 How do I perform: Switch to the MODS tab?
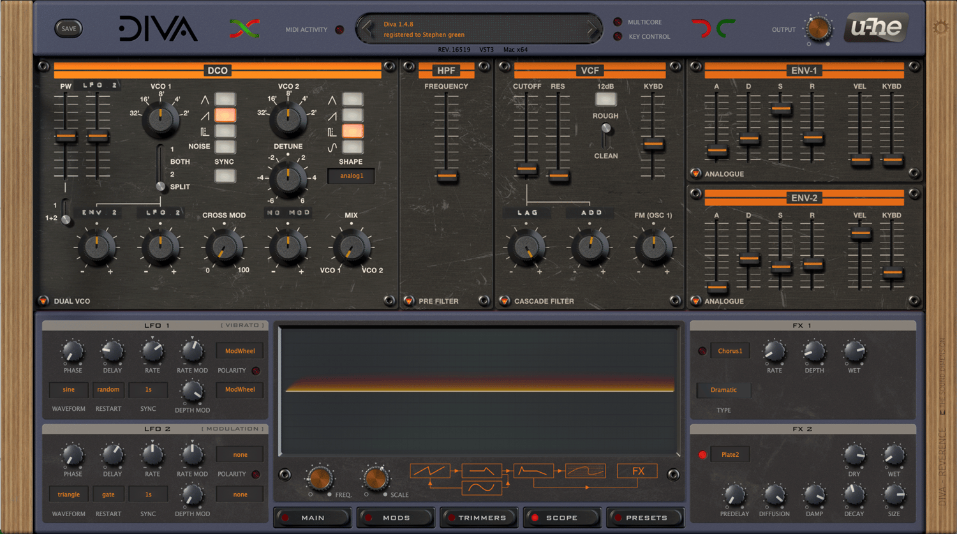click(x=396, y=517)
